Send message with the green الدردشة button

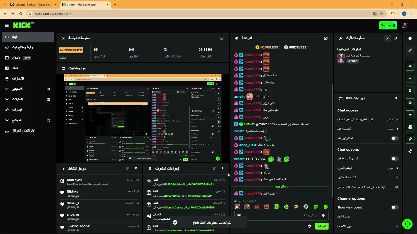(x=322, y=226)
